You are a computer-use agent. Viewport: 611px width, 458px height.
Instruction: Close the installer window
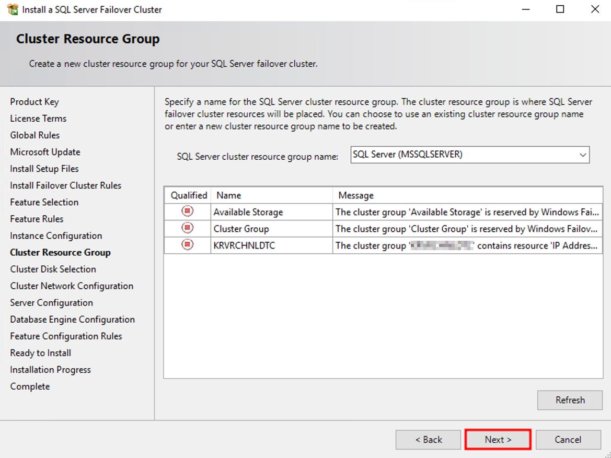click(x=595, y=9)
